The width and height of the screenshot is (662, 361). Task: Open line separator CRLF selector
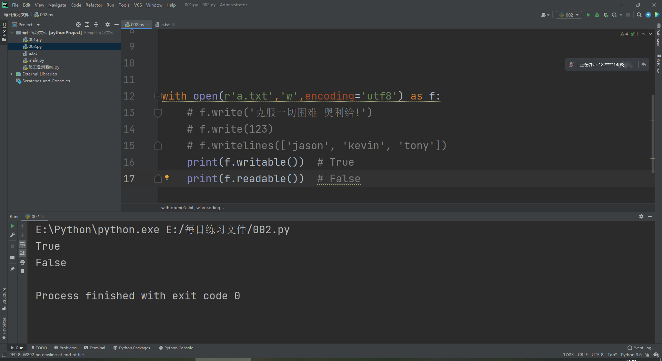pos(583,355)
